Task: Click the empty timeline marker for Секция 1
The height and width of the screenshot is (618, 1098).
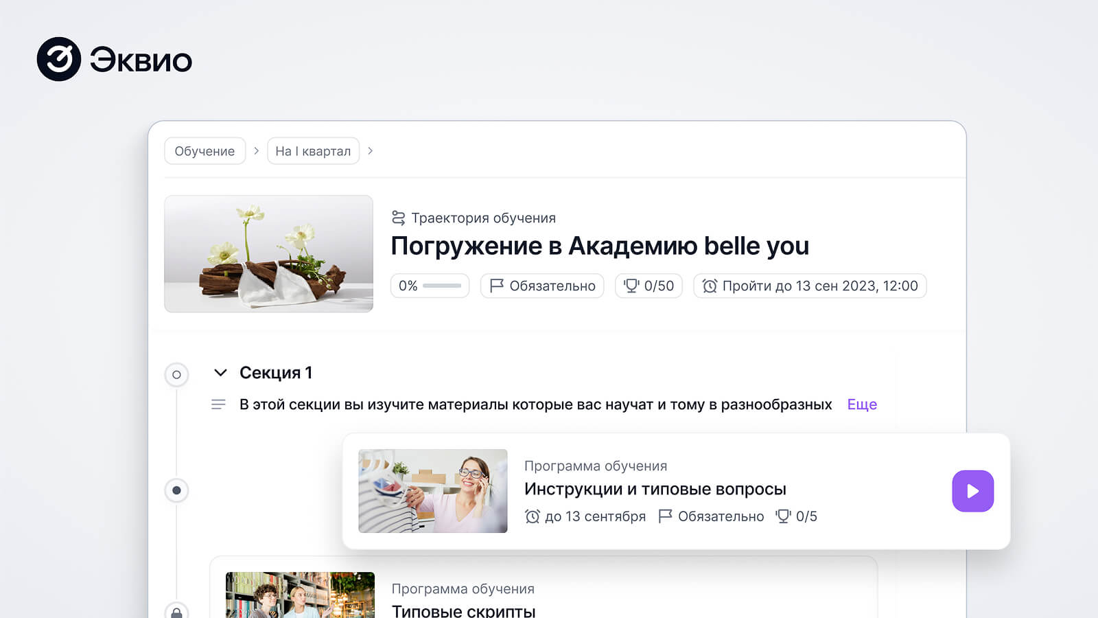Action: [x=176, y=375]
